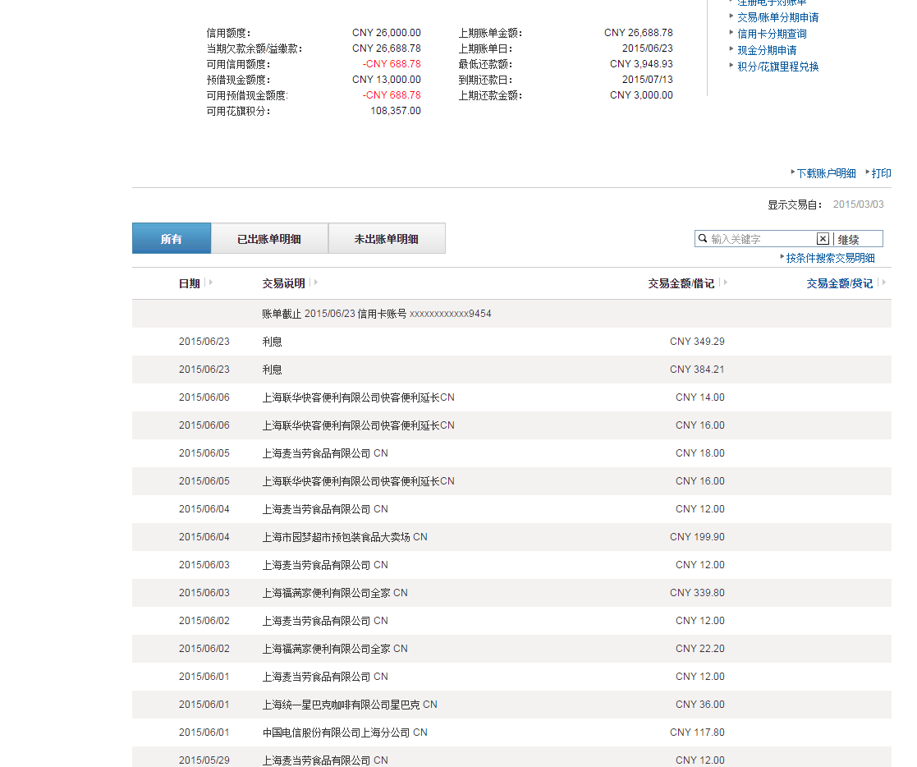Select 信用额度 value CNY 26,000.00
917x767 pixels.
click(386, 33)
